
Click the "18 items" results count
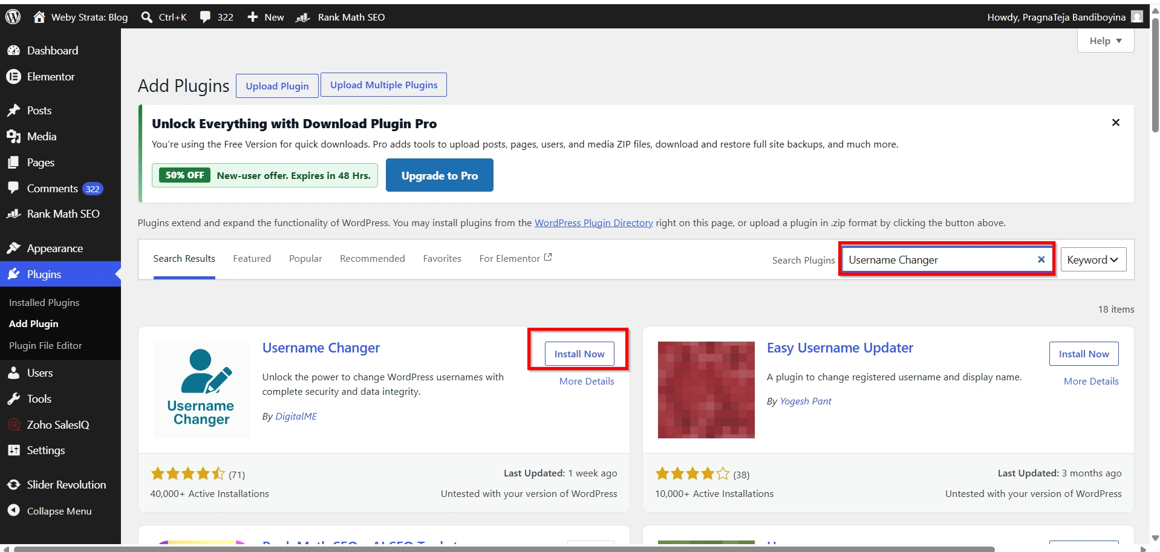click(1116, 309)
